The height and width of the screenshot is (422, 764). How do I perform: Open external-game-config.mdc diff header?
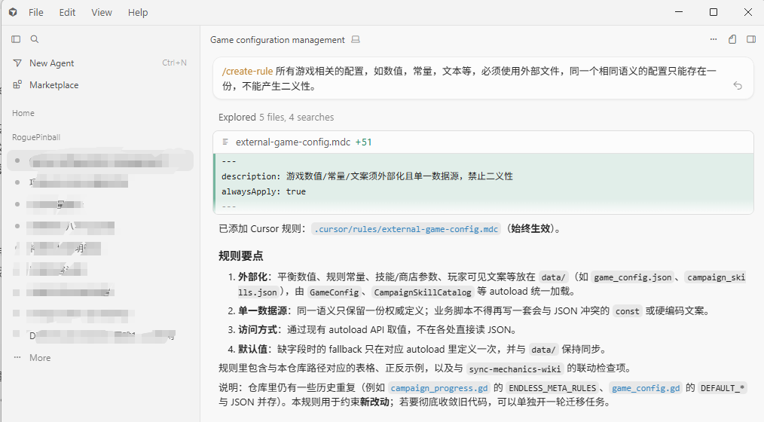pos(483,142)
